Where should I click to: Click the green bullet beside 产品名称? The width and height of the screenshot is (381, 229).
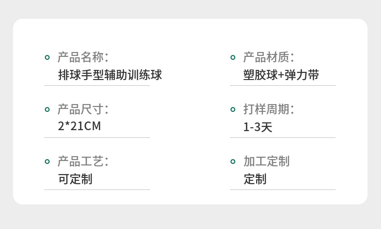(47, 57)
